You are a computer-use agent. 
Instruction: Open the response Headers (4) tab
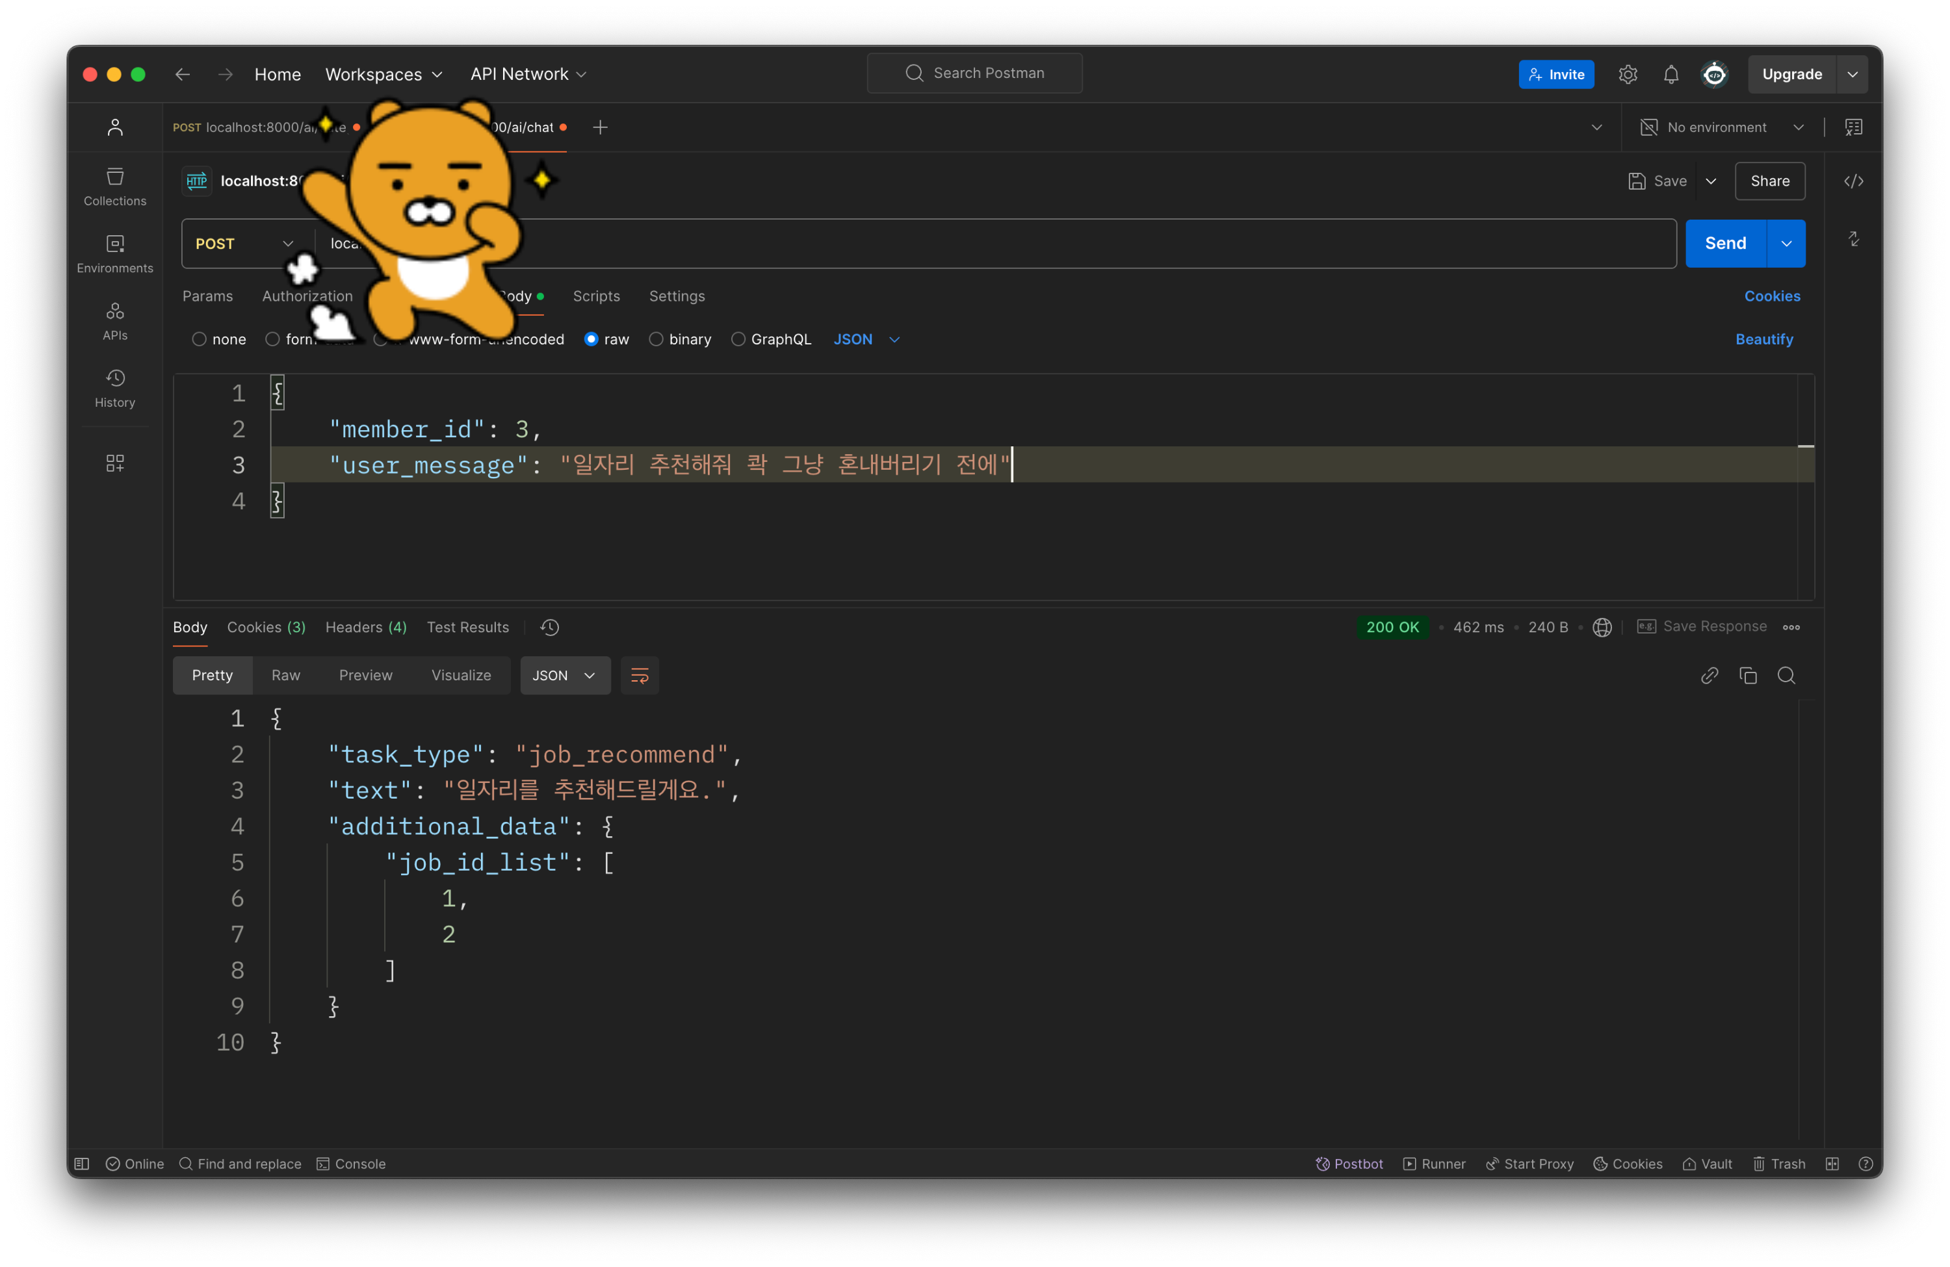tap(366, 628)
